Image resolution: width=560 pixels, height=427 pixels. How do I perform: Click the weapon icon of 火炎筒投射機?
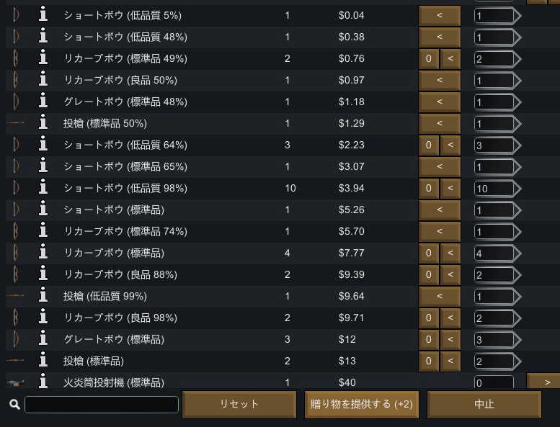(x=15, y=383)
